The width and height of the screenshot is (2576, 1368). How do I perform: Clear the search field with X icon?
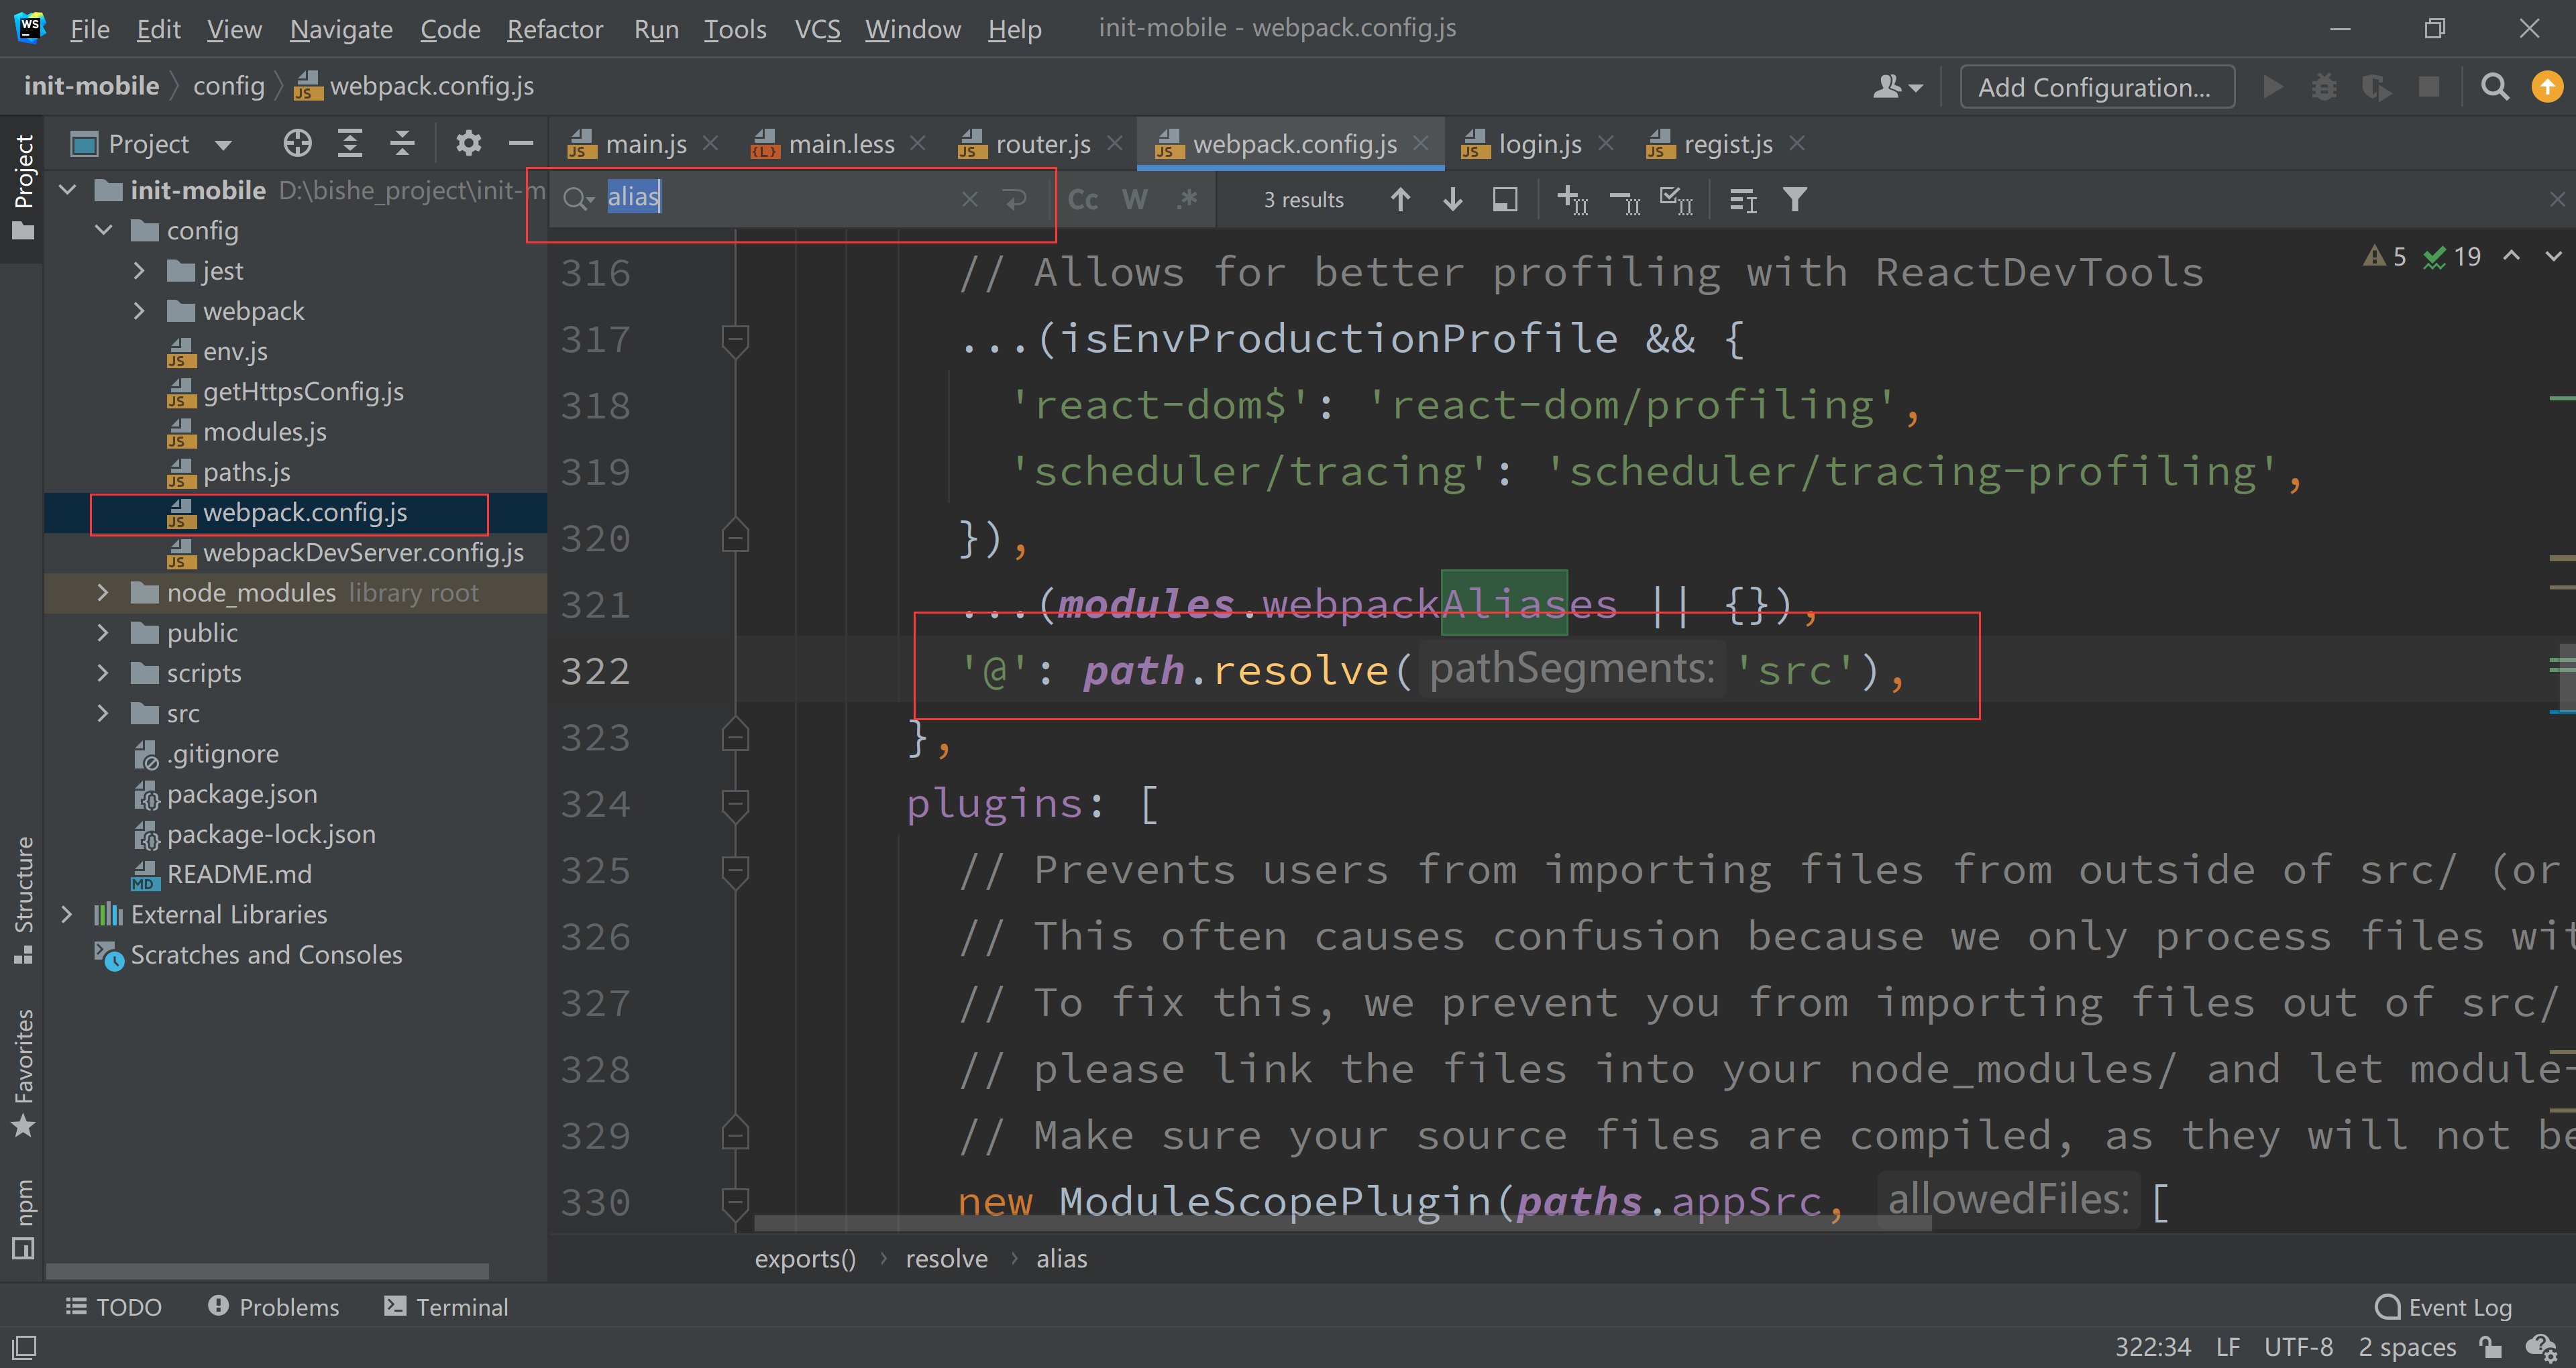(x=969, y=199)
